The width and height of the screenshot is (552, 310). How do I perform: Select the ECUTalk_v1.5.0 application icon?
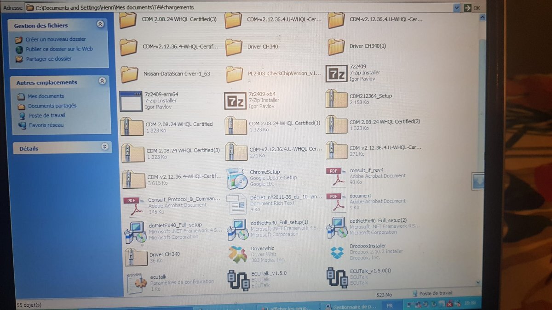pos(239,280)
